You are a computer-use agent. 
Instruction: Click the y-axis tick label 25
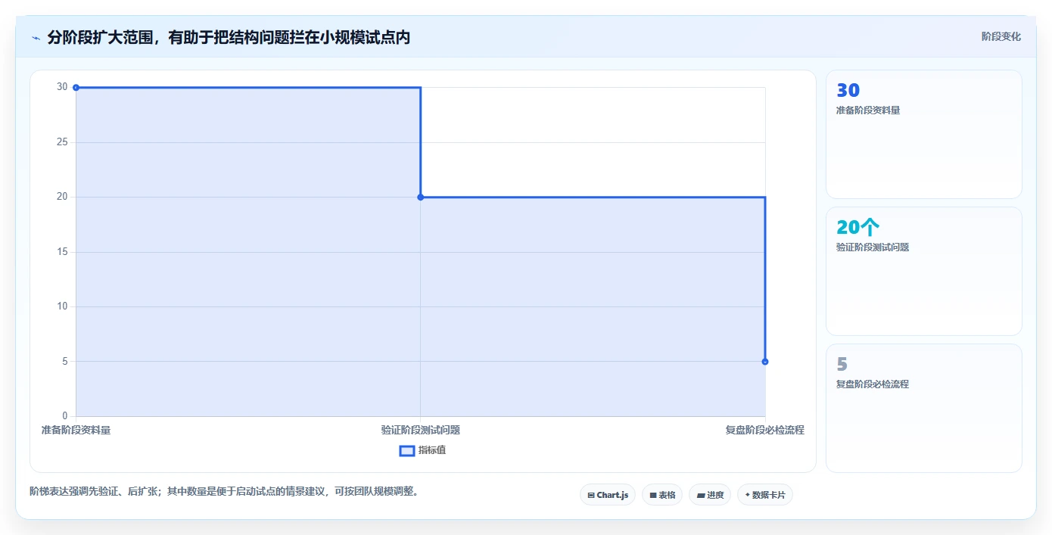[62, 142]
